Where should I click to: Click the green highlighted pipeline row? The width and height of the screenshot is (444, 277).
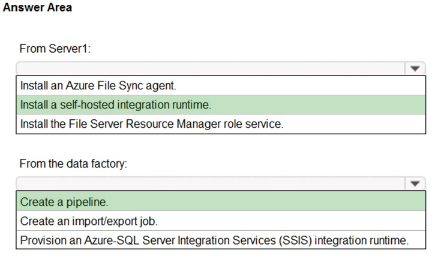click(x=221, y=201)
